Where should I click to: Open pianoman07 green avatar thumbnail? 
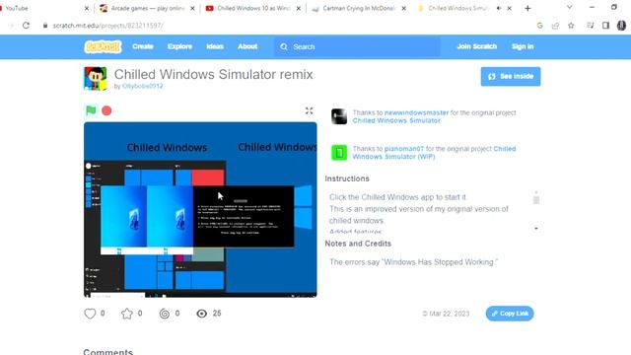click(339, 153)
